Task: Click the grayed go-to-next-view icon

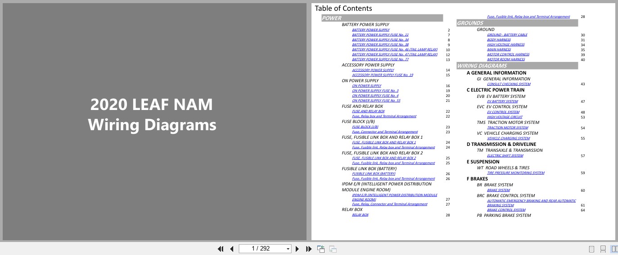Action: pos(333,249)
